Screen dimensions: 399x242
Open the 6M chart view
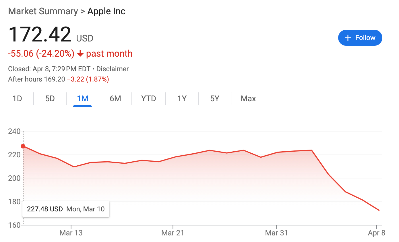click(115, 99)
